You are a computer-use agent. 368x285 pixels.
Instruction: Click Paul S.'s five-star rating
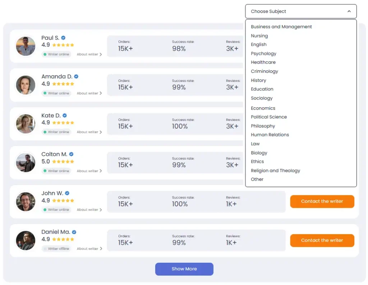pos(63,45)
